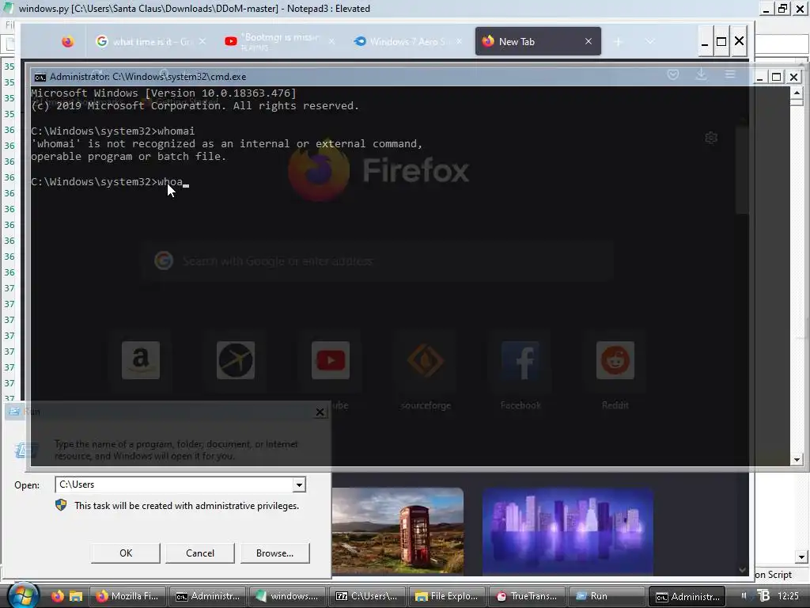Open the Reddit shortcut tile
Viewport: 810px width, 608px height.
(x=615, y=360)
